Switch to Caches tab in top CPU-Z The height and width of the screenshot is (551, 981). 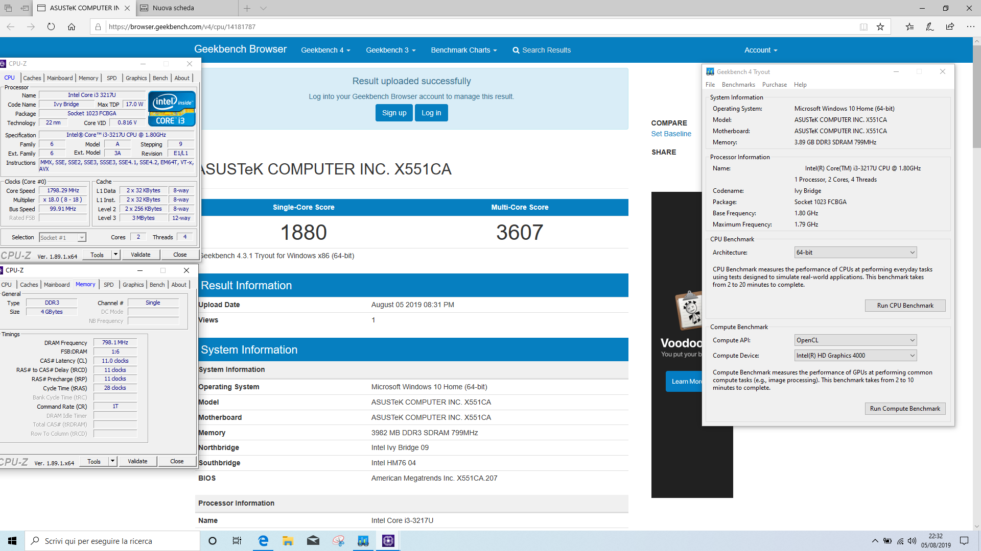(x=32, y=78)
